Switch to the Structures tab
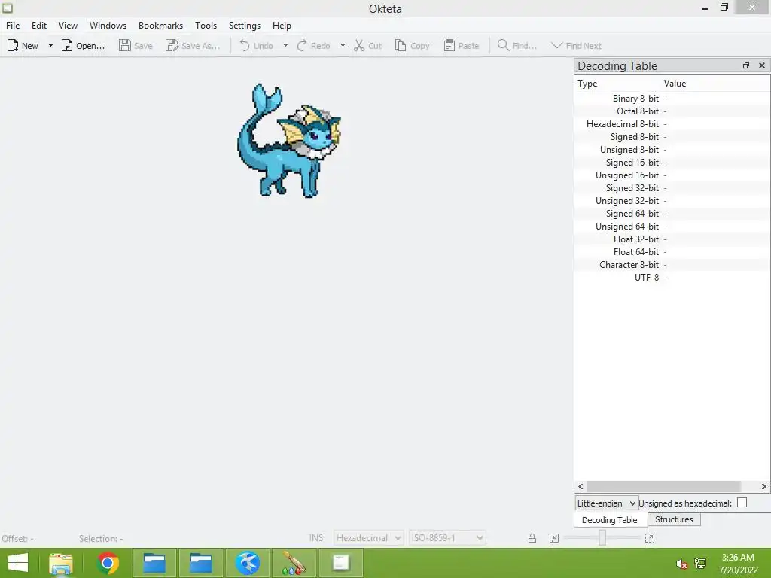Screen dimensions: 771x578 tap(674, 519)
